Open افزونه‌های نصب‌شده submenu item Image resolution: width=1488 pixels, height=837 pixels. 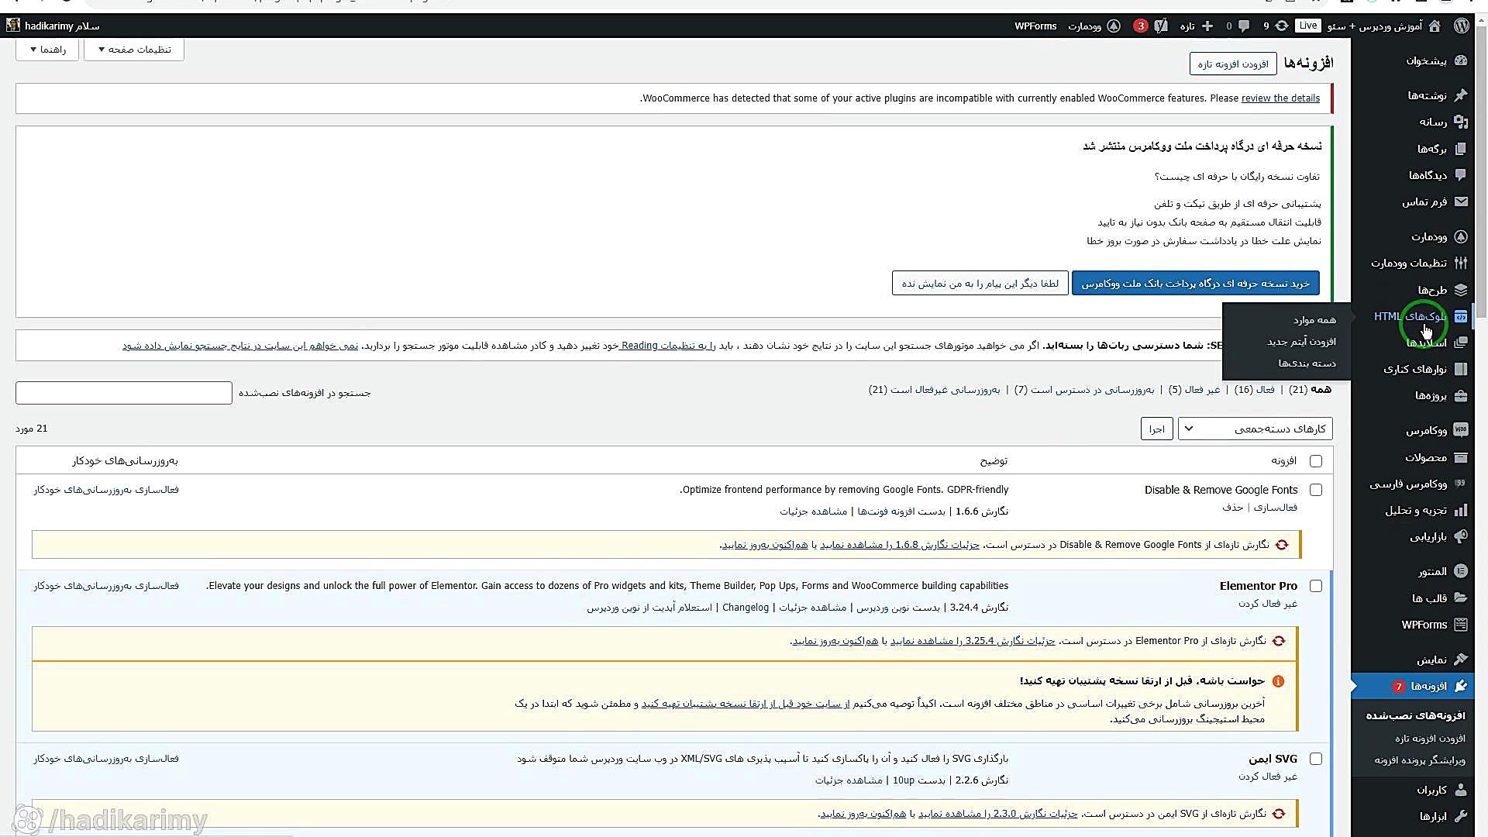(1416, 715)
